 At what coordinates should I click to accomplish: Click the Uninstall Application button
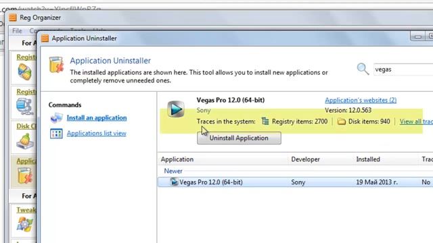(239, 138)
